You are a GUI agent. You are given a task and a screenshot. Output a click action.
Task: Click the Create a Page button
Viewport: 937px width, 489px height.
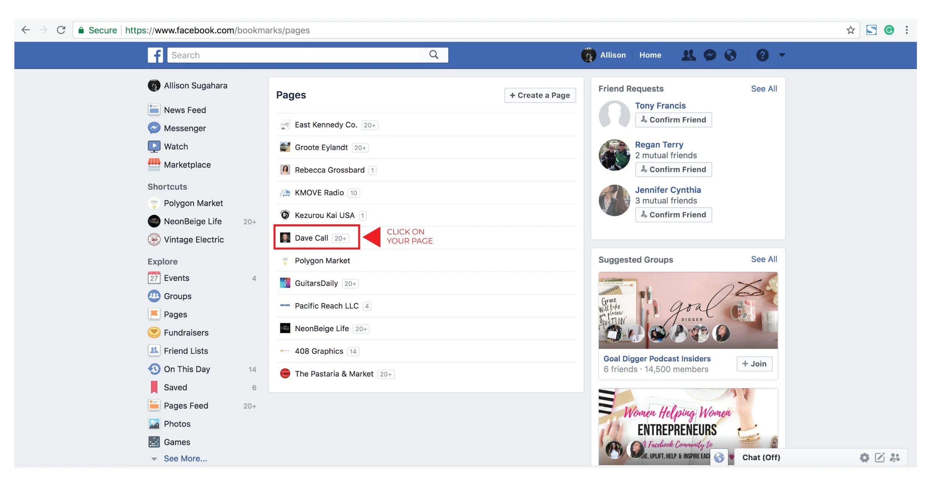(x=540, y=95)
